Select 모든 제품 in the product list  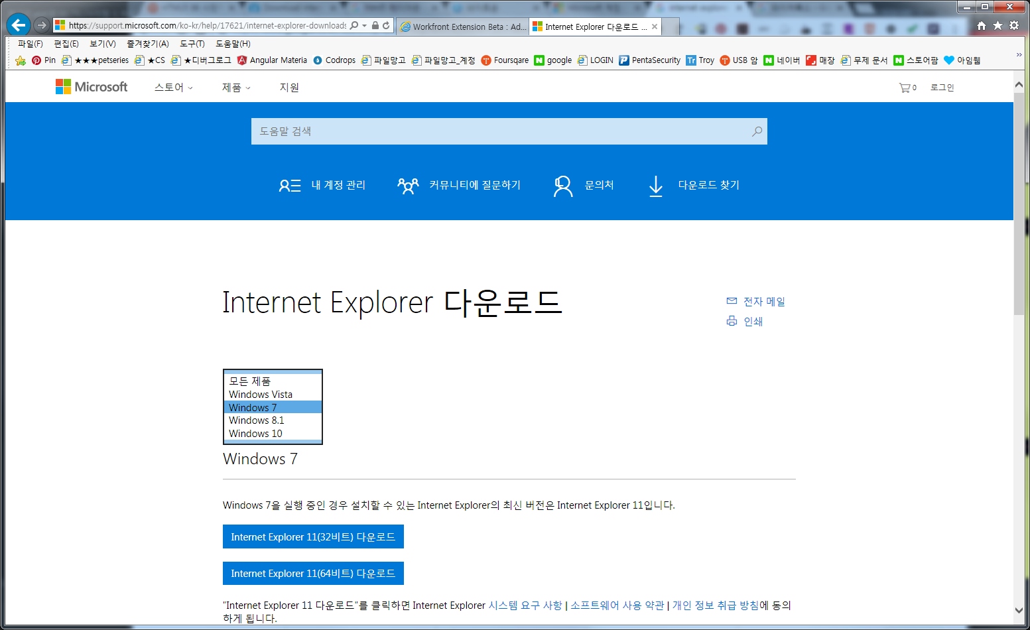pos(273,381)
